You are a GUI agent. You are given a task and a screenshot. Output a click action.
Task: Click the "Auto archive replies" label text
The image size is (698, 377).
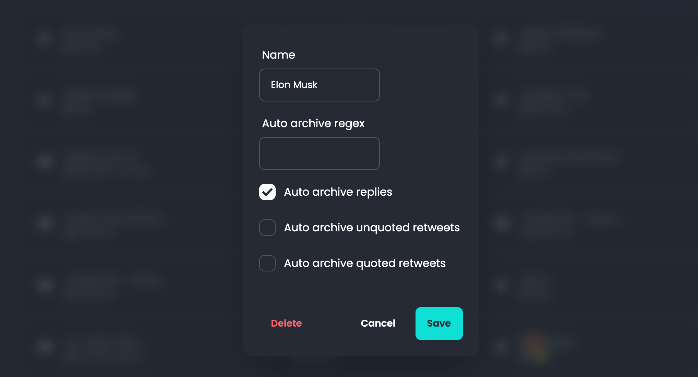click(338, 192)
